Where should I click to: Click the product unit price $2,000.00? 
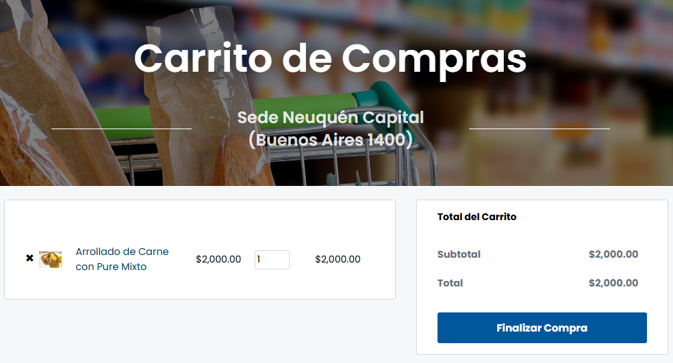click(218, 260)
